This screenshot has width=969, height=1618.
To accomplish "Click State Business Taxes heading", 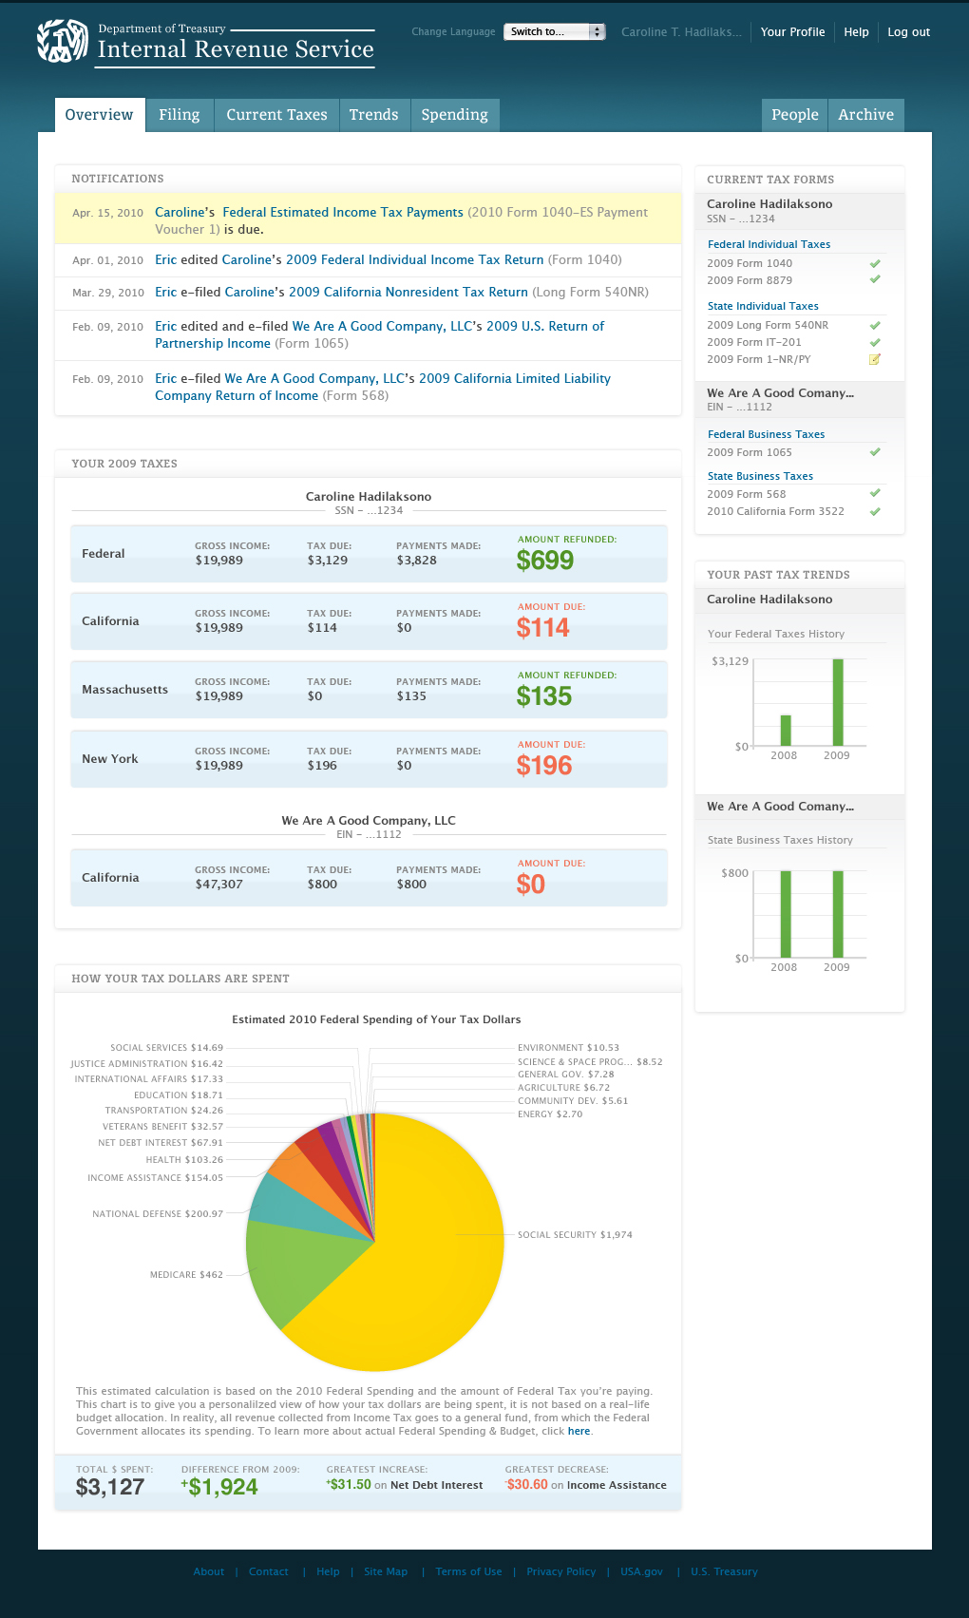I will coord(760,476).
